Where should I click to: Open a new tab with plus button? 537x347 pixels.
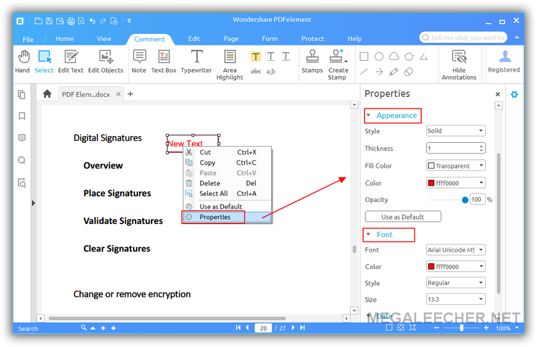pyautogui.click(x=130, y=94)
